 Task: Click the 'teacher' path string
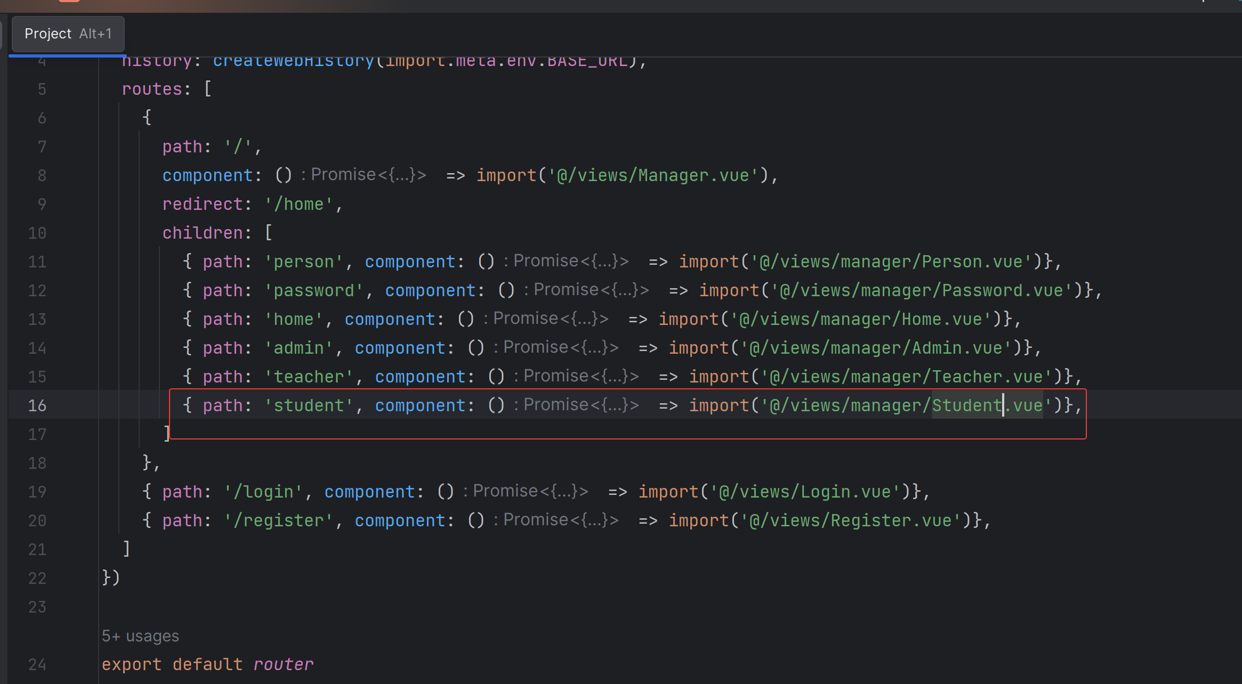point(309,377)
